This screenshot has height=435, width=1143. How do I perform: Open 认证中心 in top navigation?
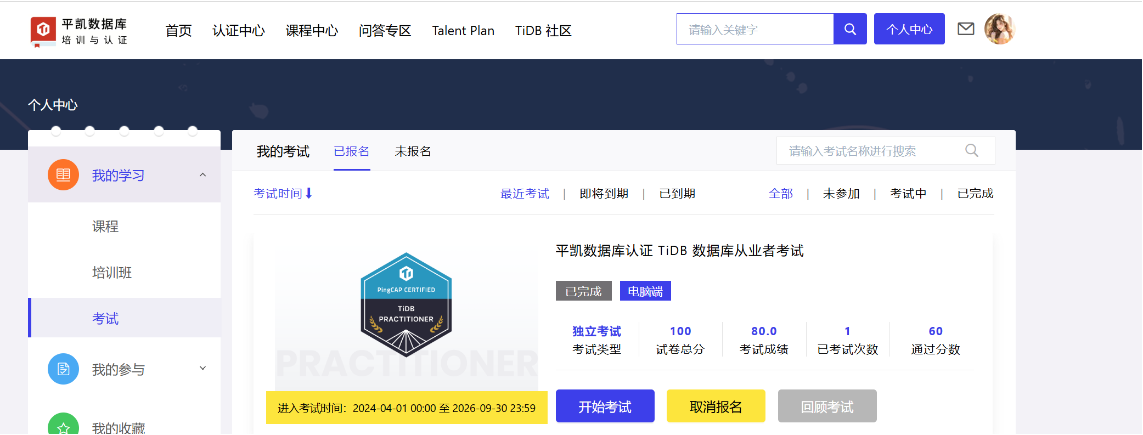click(239, 31)
